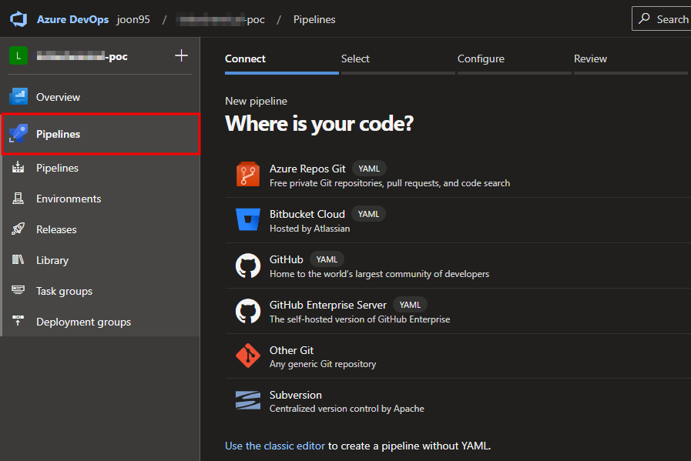Click the Environments icon

pos(18,198)
